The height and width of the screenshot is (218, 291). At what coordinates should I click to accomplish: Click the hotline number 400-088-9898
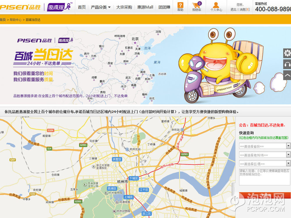[273, 9]
